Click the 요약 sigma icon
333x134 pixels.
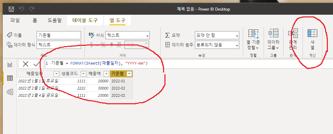[168, 35]
